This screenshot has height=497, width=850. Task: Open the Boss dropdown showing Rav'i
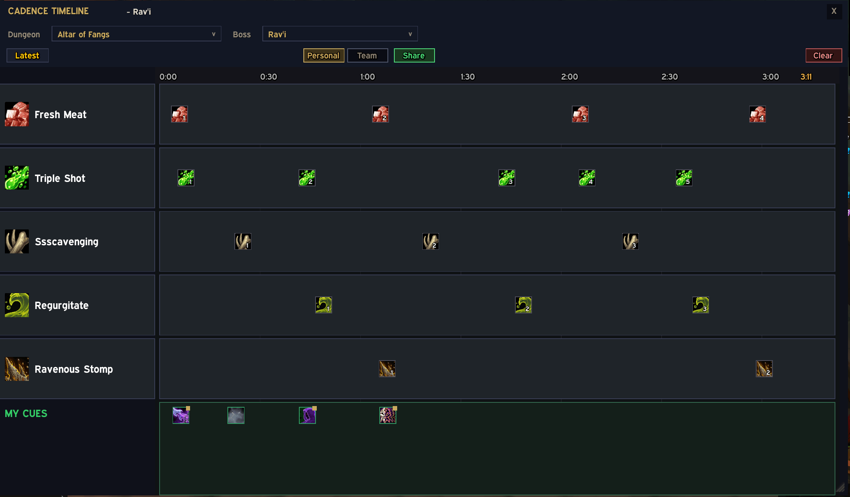[340, 34]
